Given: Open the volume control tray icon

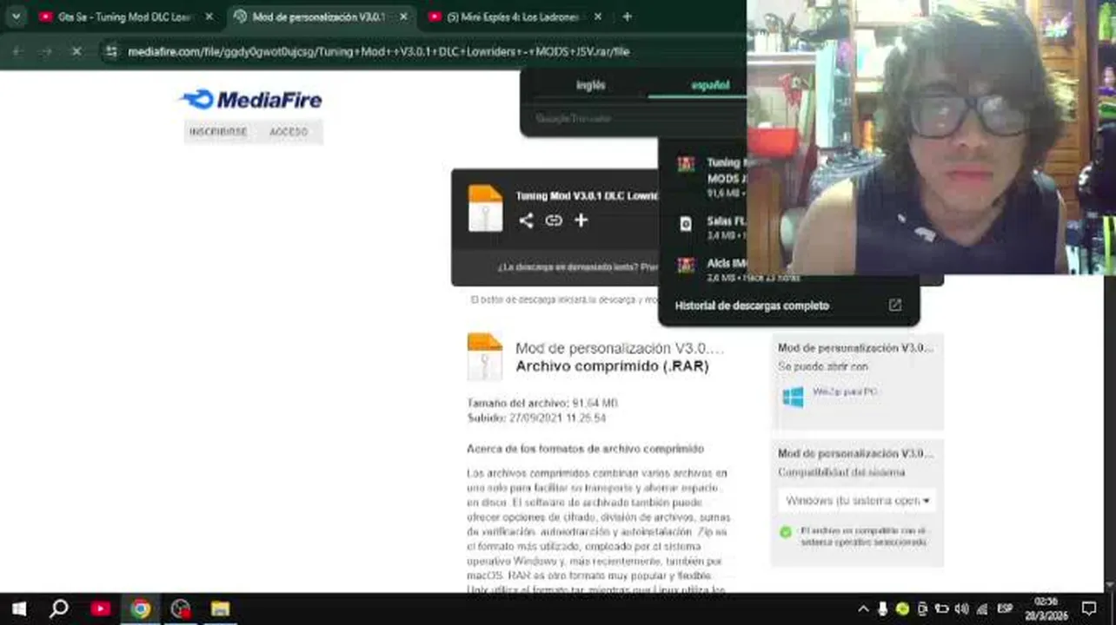Looking at the screenshot, I should [x=961, y=609].
